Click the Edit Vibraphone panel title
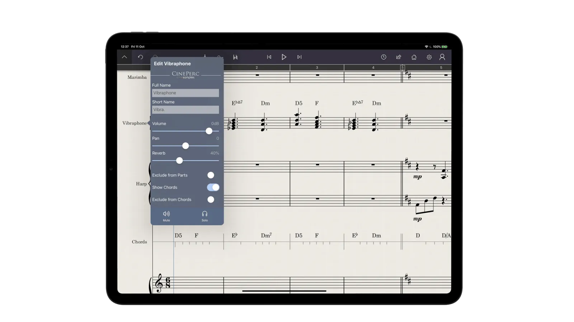 pos(172,64)
